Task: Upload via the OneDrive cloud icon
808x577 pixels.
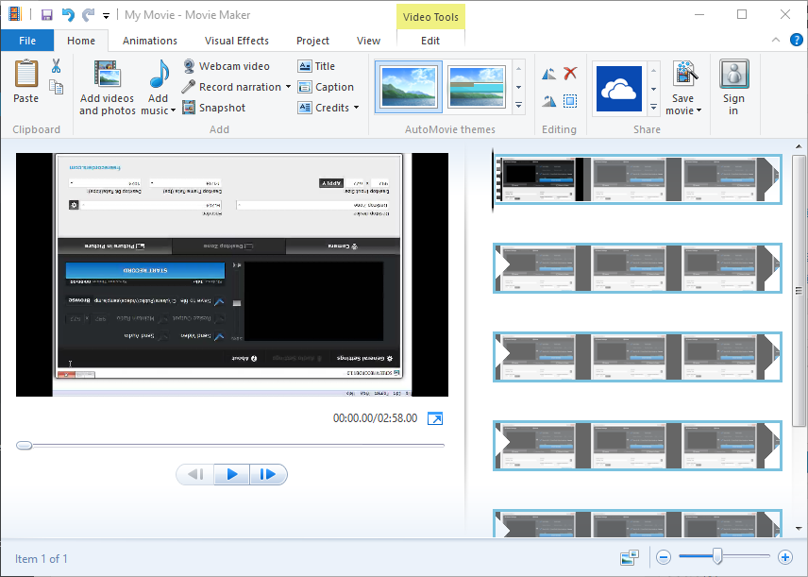Action: click(x=619, y=89)
